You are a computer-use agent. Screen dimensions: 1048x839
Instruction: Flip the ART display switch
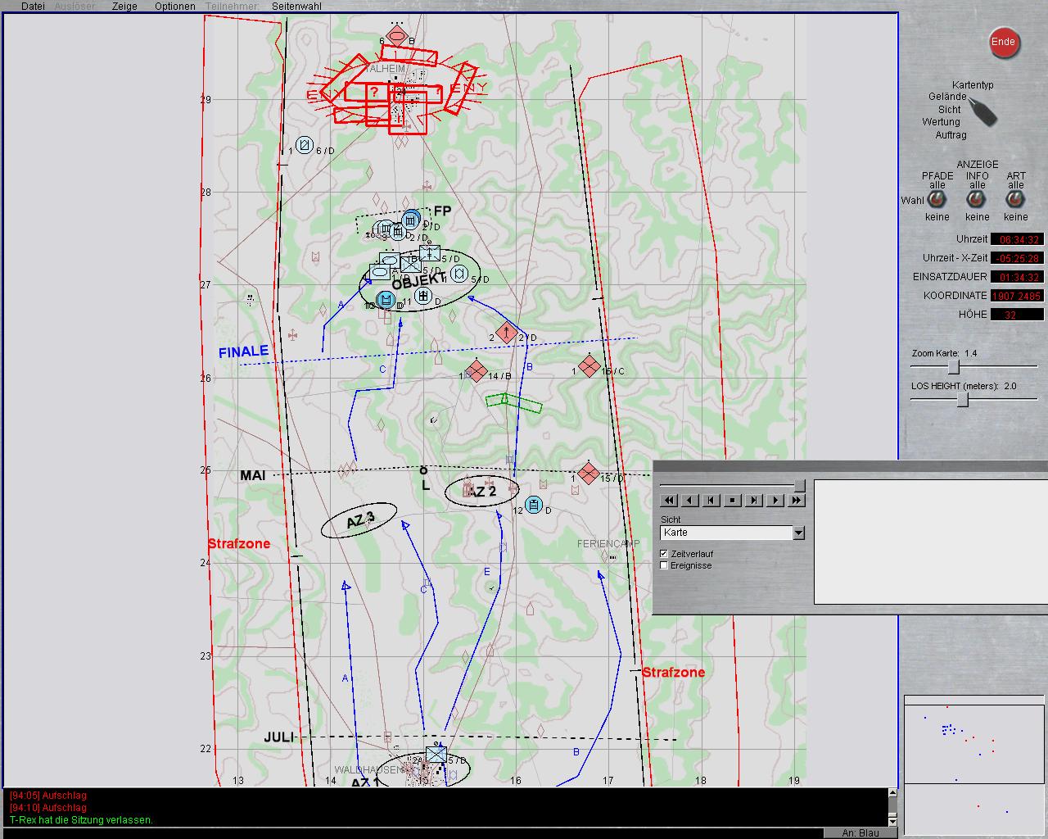1015,200
